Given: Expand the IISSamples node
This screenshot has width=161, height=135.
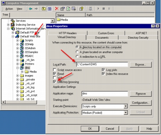Looking at the screenshot, I should tap(17, 52).
